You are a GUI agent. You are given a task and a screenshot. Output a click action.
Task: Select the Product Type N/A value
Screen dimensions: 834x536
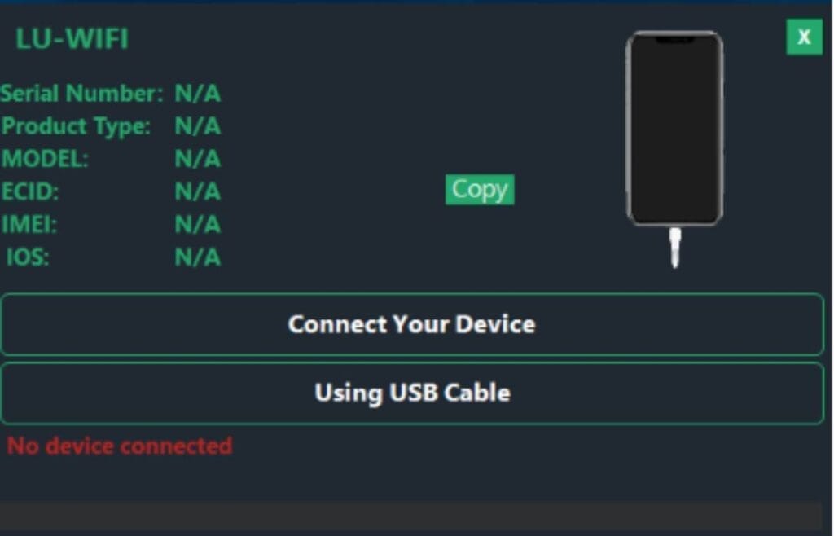(x=195, y=126)
